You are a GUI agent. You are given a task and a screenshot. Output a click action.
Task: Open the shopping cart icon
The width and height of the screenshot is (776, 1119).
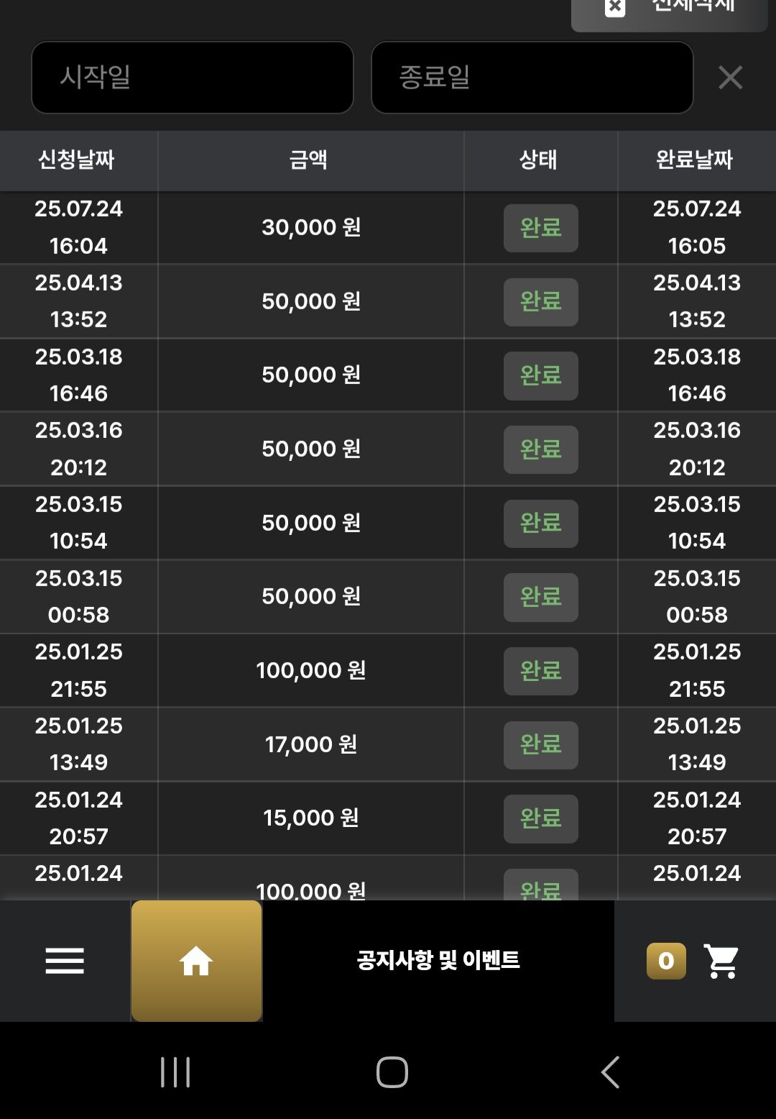pyautogui.click(x=721, y=961)
